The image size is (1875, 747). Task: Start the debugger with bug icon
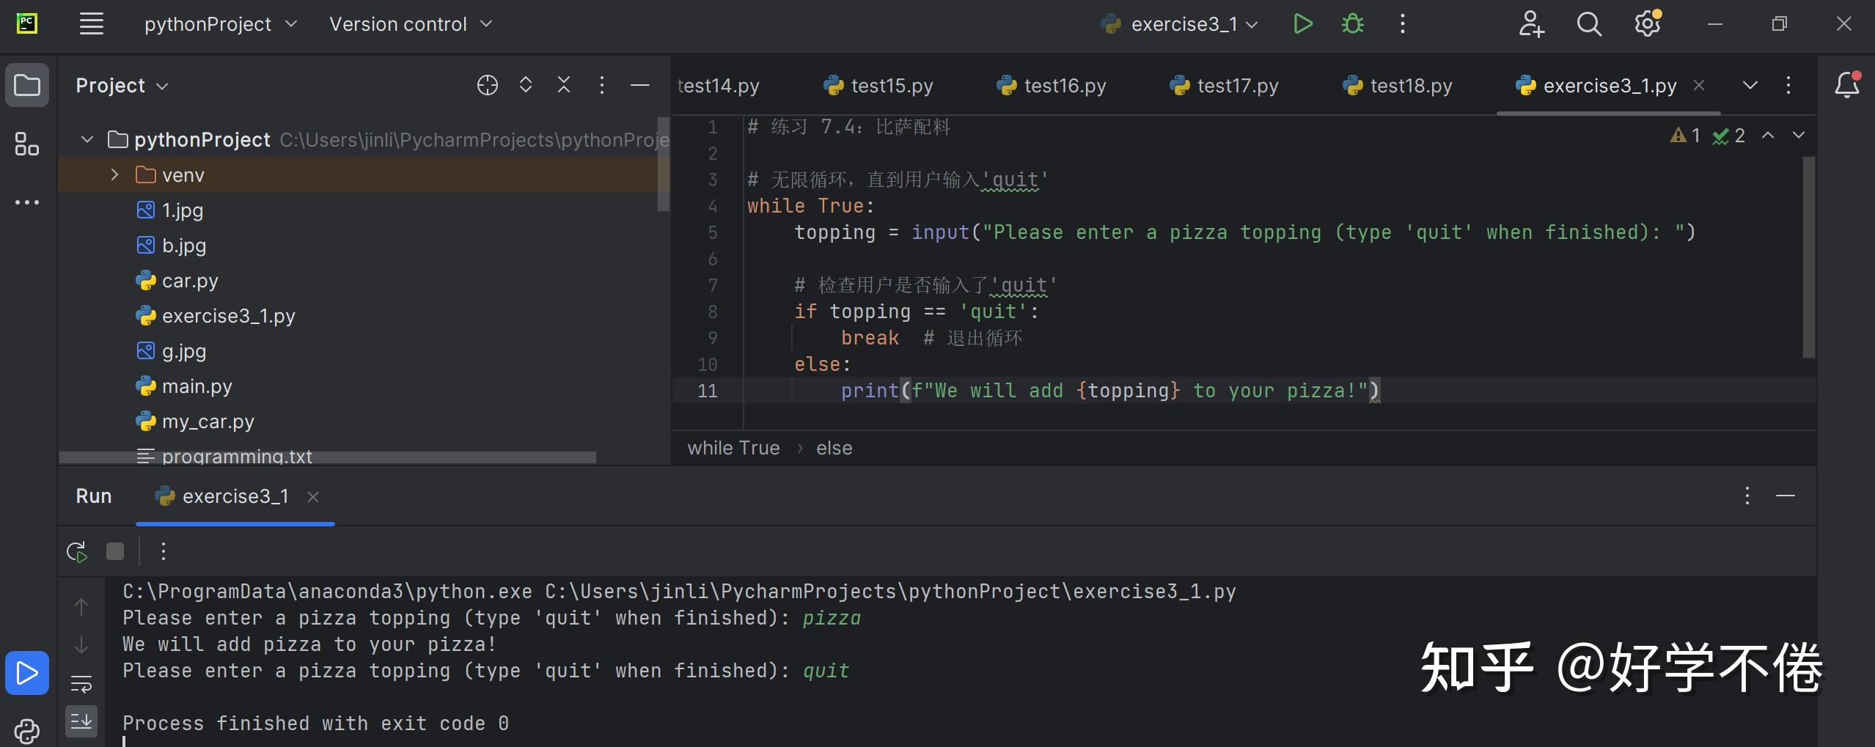(1352, 23)
